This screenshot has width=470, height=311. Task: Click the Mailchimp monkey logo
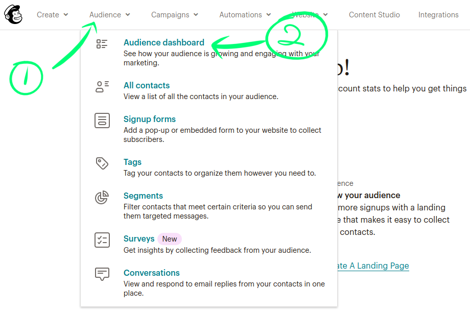(13, 15)
